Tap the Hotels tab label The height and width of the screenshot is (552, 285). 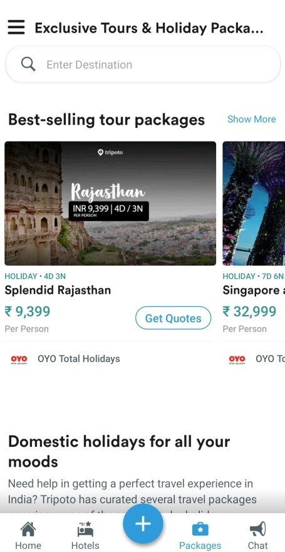pyautogui.click(x=85, y=546)
